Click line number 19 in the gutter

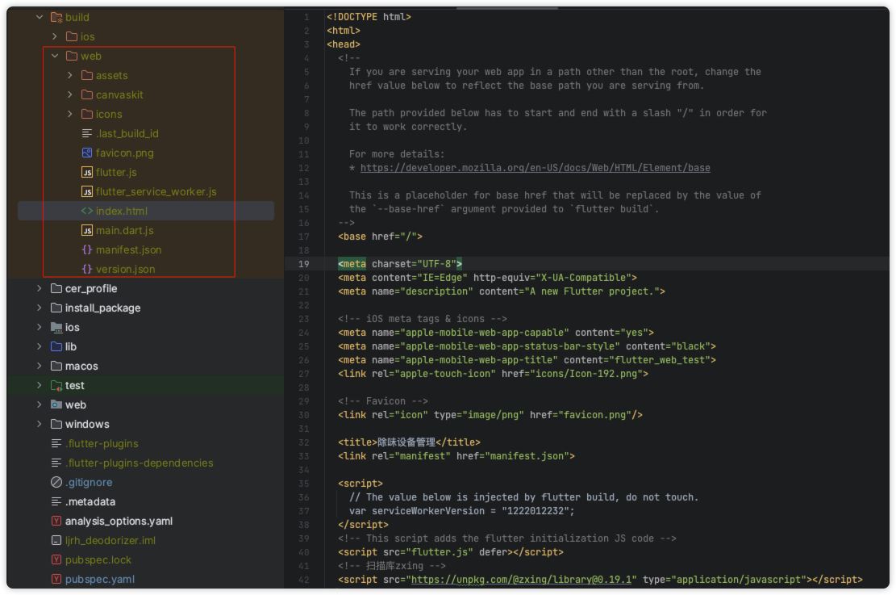pyautogui.click(x=304, y=264)
